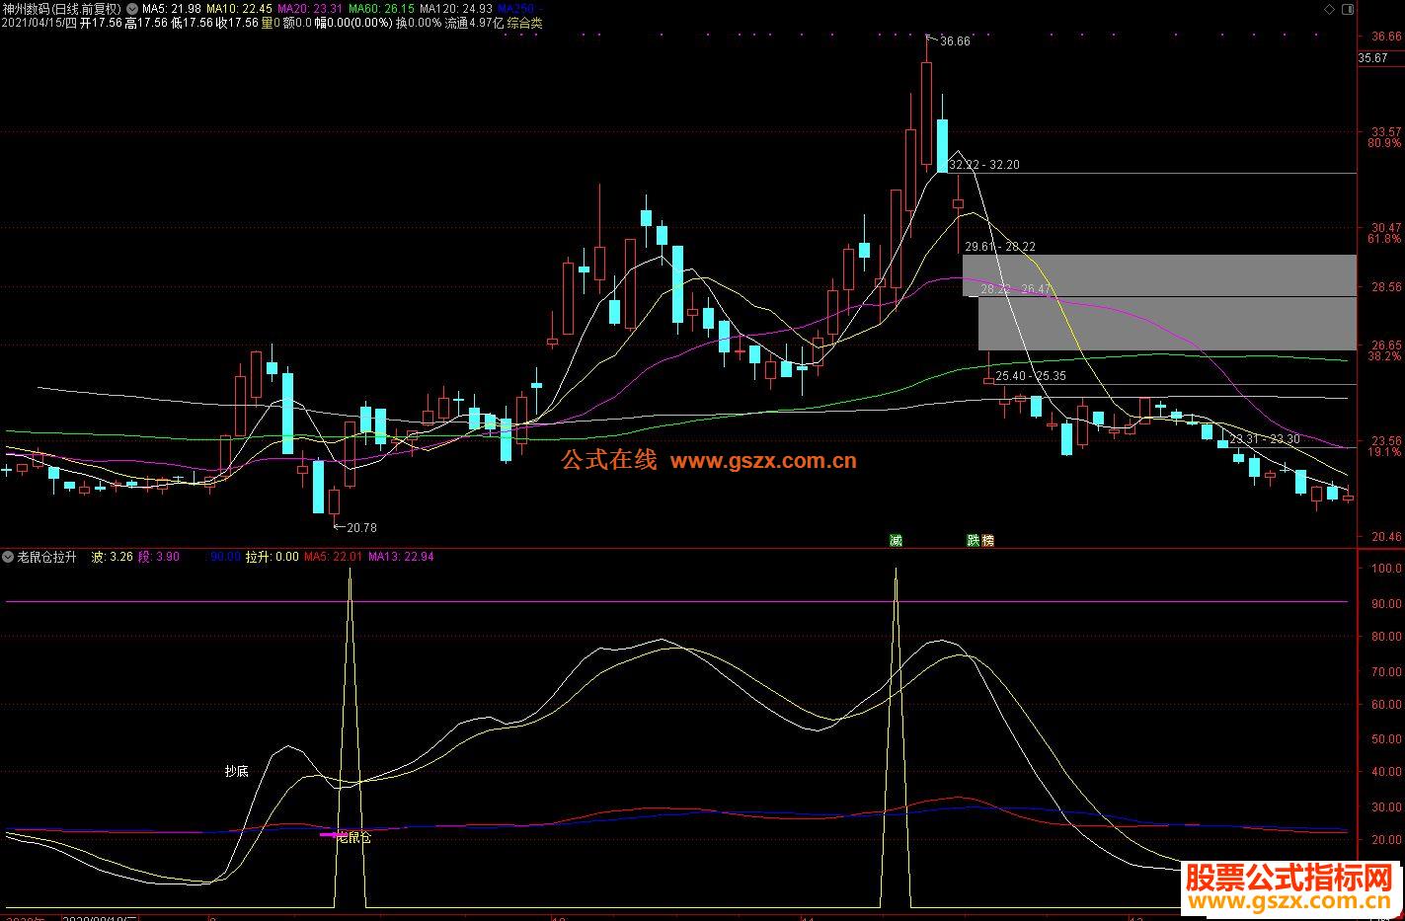Click the 老鼠仓拉升 sub-indicator title

click(46, 557)
